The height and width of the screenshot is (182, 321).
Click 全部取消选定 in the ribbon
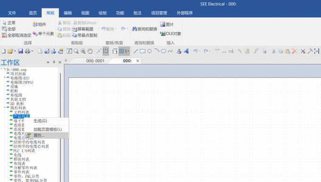17,35
